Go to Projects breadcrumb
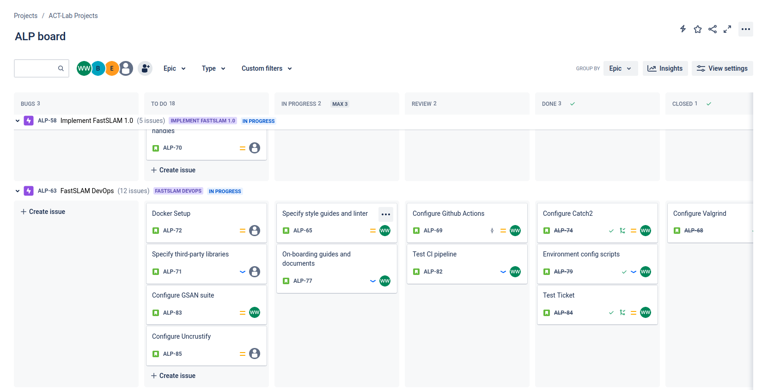Viewport: 768px width, 390px height. pos(25,16)
